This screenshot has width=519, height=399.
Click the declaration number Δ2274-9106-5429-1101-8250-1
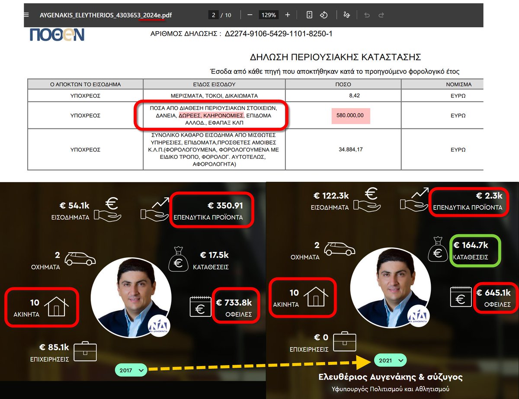[x=279, y=34]
